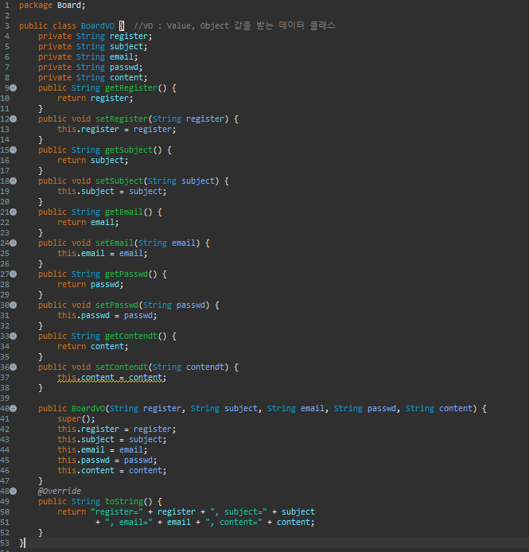This screenshot has height=552, width=529.
Task: Click 'this.register = register;' on line 13
Action: [x=117, y=130]
